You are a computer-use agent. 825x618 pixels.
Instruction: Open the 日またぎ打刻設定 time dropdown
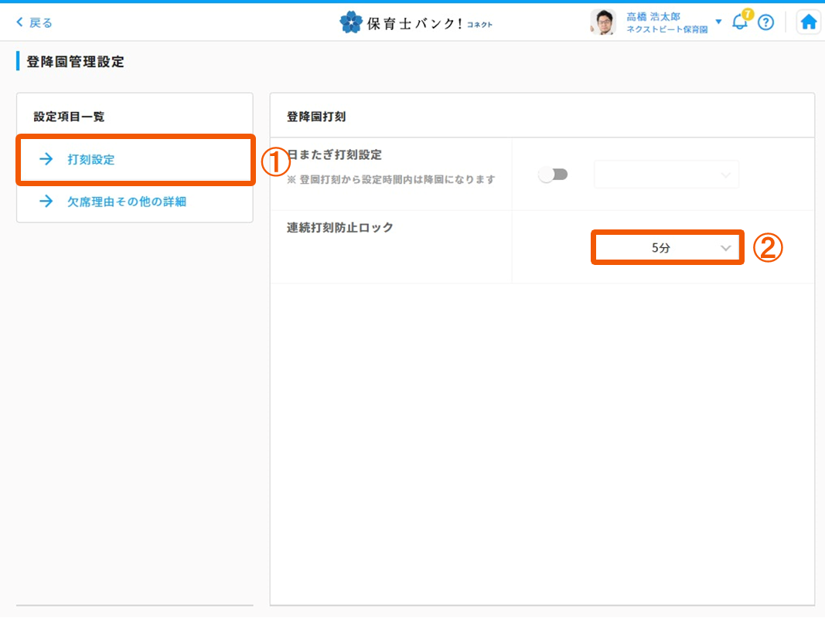click(666, 175)
